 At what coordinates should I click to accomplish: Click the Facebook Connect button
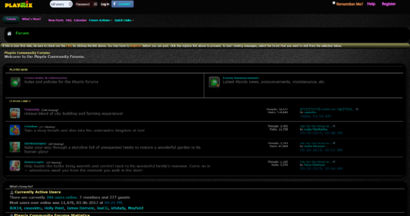point(123,4)
